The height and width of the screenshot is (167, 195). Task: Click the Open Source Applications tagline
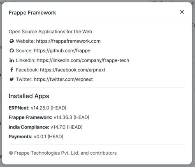click(x=50, y=32)
